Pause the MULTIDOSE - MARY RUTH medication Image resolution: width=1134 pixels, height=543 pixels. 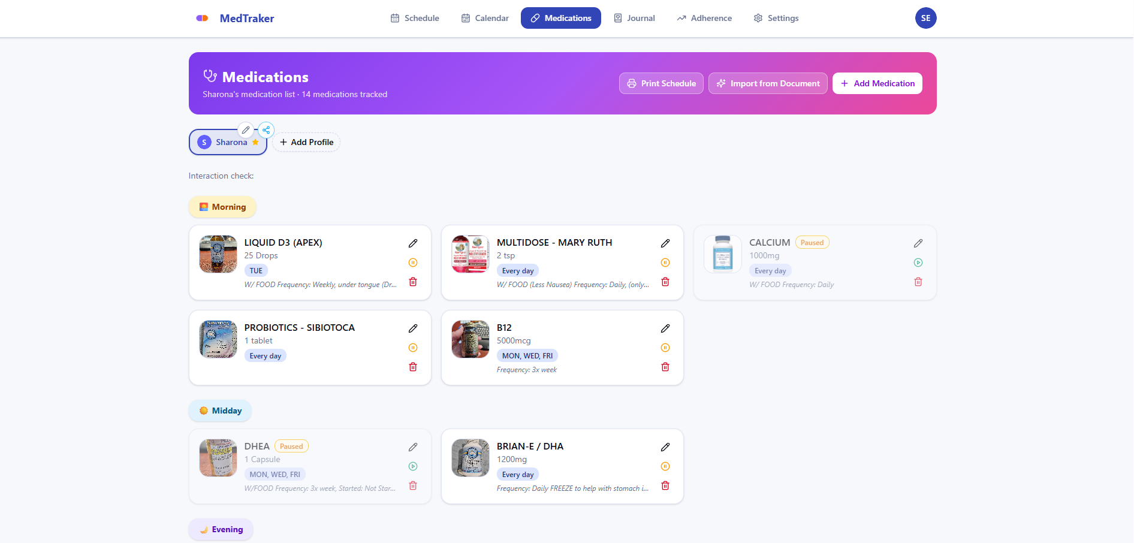pos(665,263)
